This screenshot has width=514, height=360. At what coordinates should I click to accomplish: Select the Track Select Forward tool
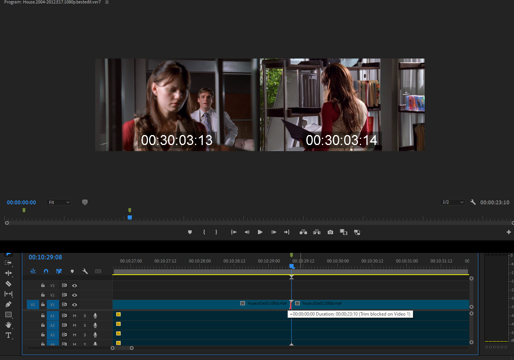(8, 263)
